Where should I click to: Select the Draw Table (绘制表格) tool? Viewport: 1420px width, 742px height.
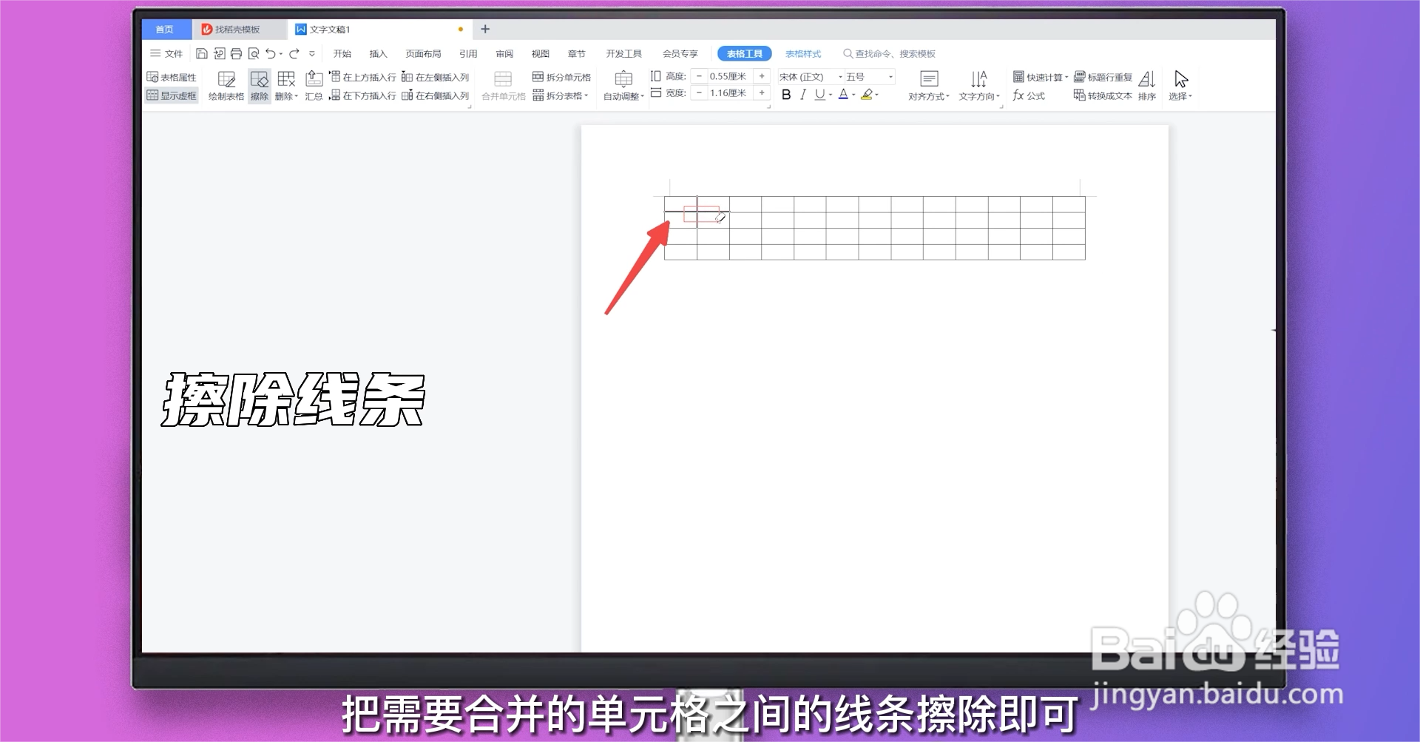[226, 86]
